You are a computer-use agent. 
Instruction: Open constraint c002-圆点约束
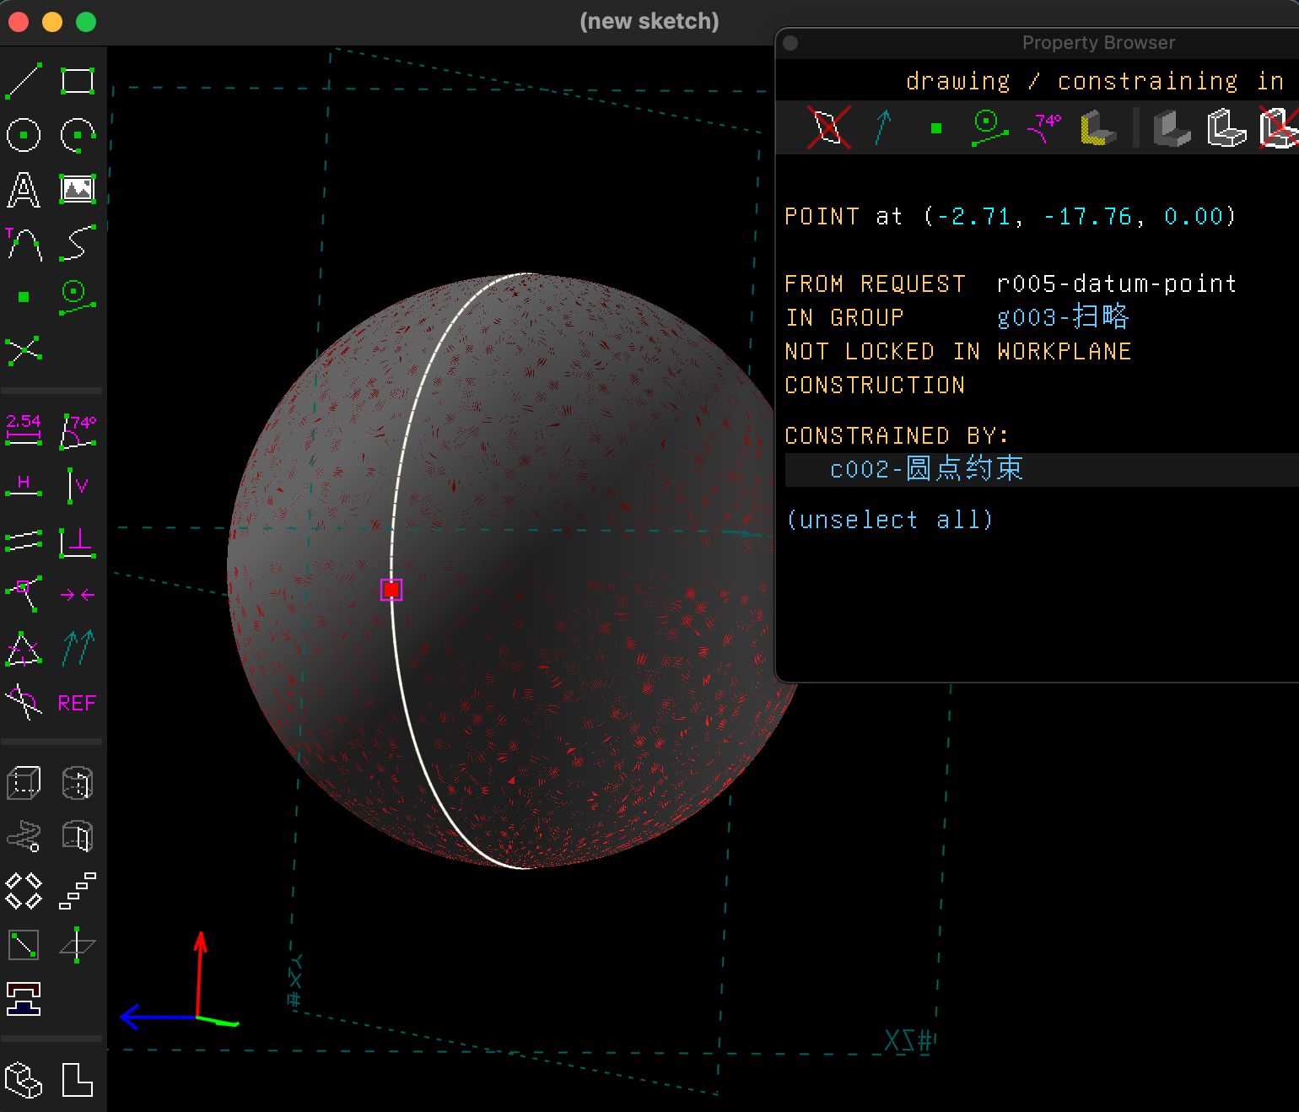926,469
